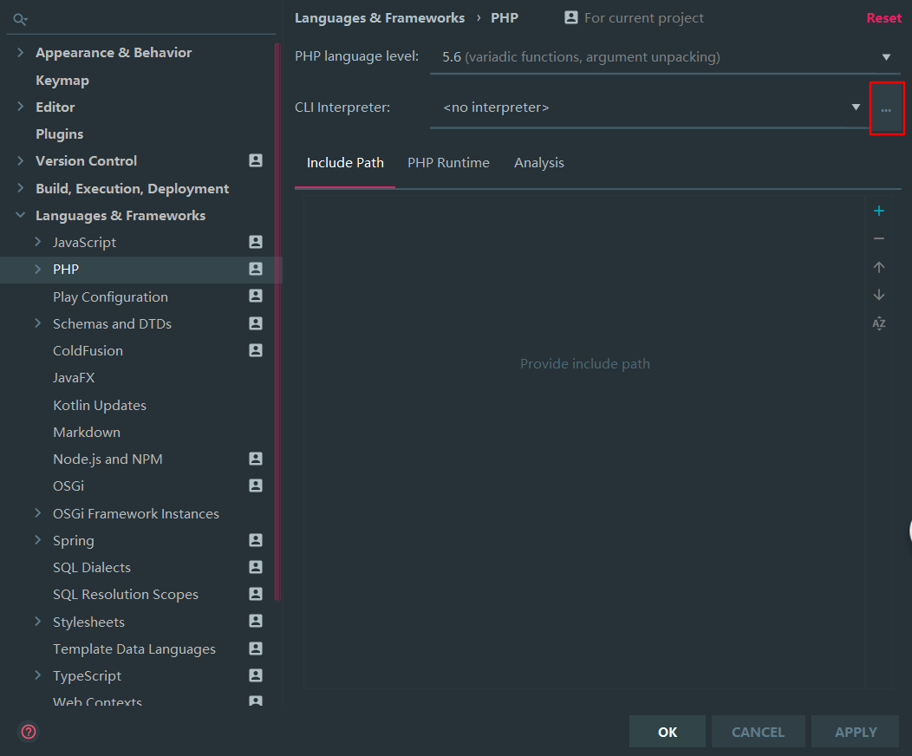Image resolution: width=912 pixels, height=756 pixels.
Task: Remove selected include path
Action: 878,238
